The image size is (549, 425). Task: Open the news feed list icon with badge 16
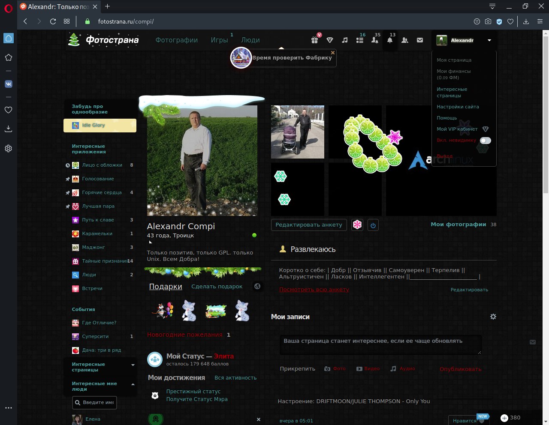pyautogui.click(x=360, y=40)
